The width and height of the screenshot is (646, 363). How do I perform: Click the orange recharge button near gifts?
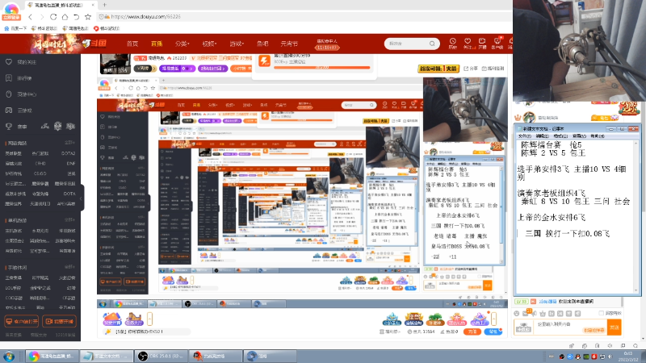click(472, 332)
